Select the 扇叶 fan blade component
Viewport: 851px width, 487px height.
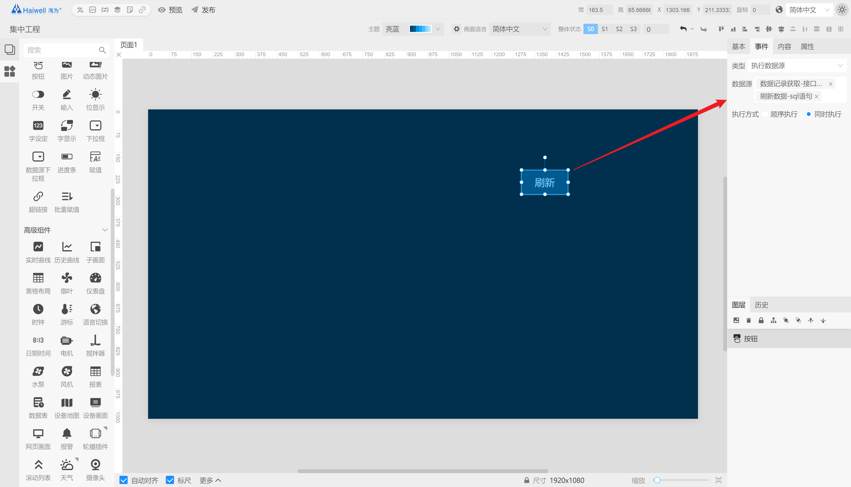(67, 283)
